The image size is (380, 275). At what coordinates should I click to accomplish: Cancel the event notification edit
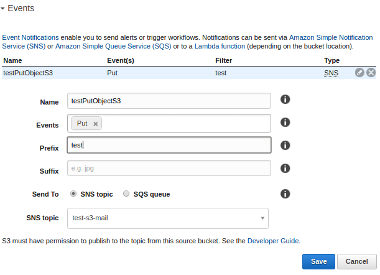(x=356, y=261)
